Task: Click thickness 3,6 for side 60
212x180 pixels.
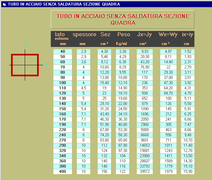Action: [x=83, y=62]
